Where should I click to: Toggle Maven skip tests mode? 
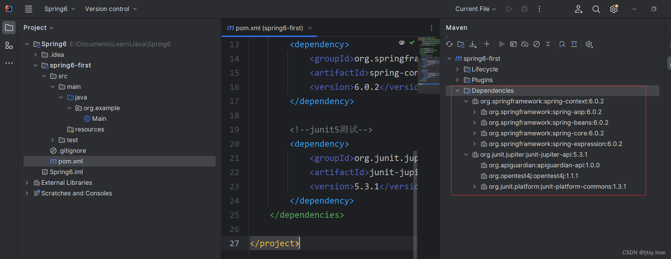[x=537, y=44]
